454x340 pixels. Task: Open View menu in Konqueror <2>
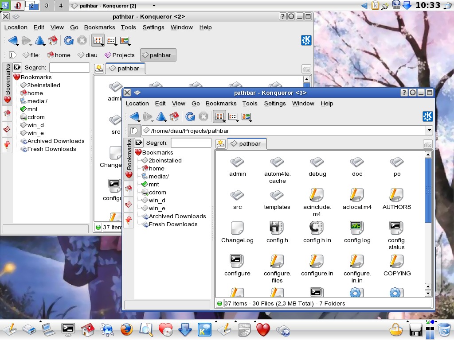click(57, 27)
